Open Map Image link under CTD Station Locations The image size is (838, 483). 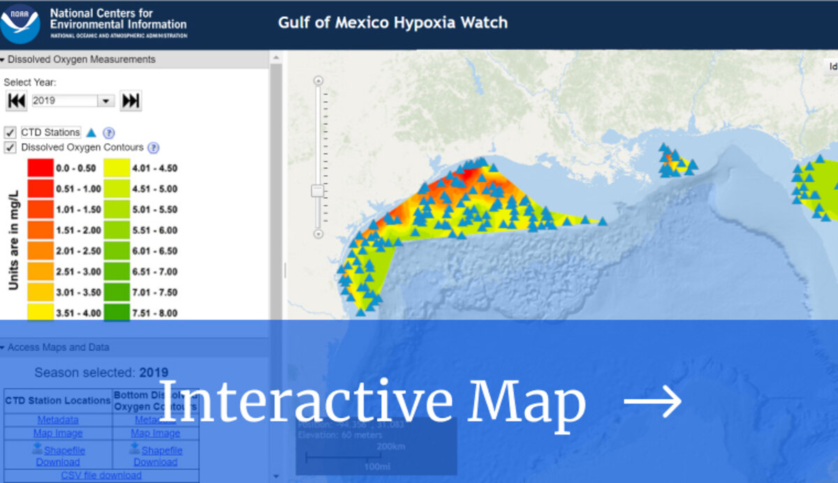click(x=58, y=433)
